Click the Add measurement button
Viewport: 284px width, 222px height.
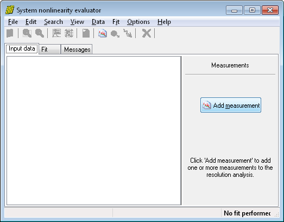pos(231,105)
